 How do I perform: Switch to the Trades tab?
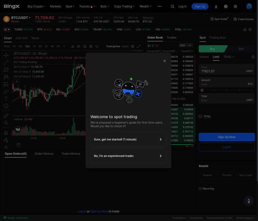point(171,38)
